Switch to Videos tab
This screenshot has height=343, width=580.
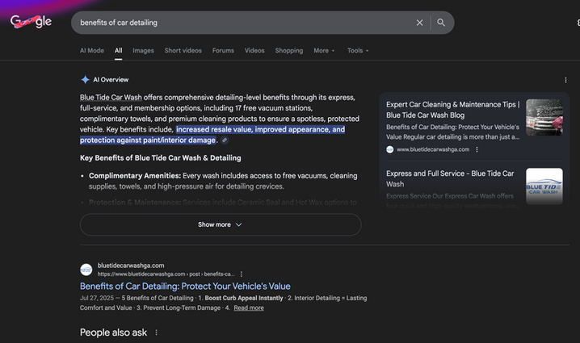254,50
